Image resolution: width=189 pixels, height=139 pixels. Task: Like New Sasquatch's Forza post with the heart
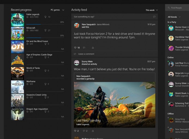click(x=75, y=48)
